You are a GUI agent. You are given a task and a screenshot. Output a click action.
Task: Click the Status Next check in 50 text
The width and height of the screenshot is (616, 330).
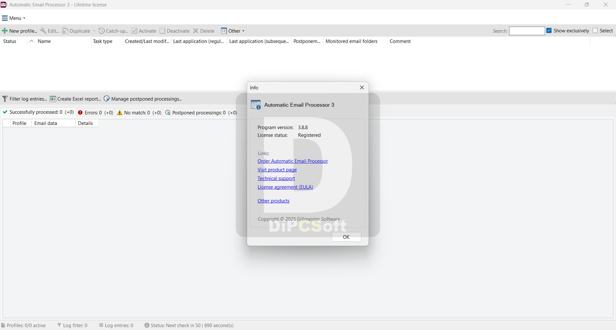(x=192, y=325)
